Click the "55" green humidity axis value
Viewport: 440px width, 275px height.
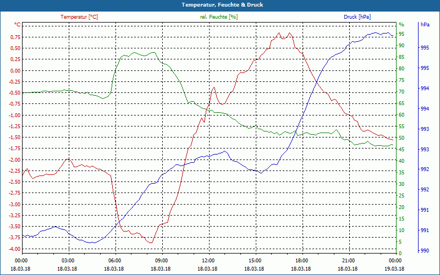(402, 127)
